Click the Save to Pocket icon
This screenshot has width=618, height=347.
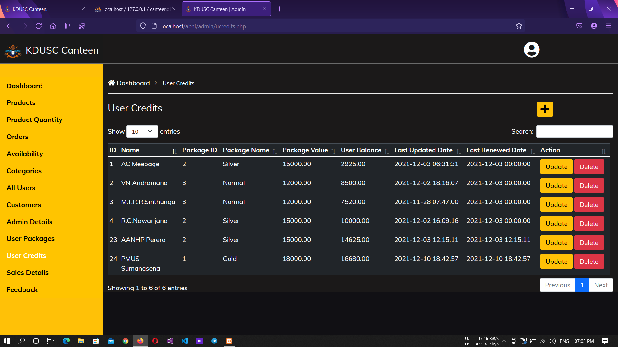[579, 26]
